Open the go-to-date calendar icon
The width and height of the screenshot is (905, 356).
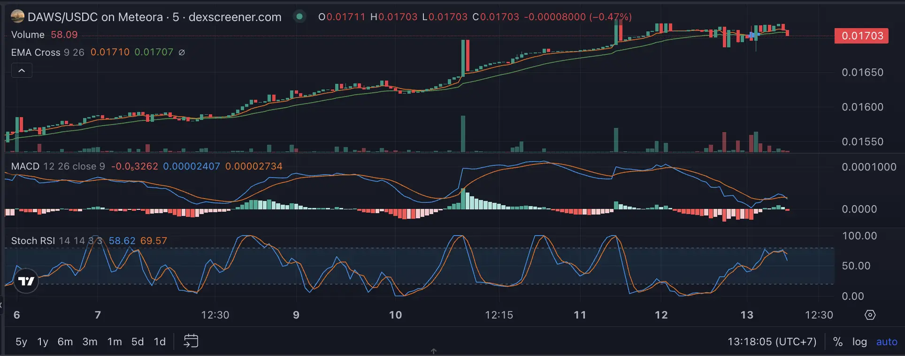tap(191, 341)
